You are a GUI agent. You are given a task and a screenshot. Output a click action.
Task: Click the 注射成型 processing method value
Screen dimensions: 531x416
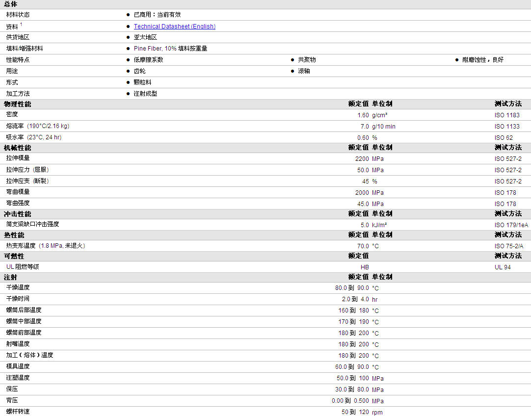tap(145, 93)
